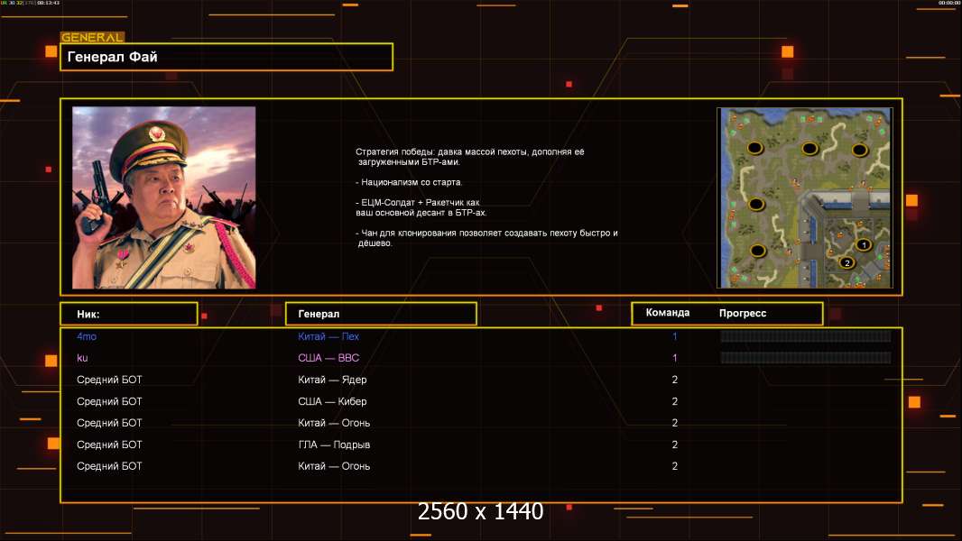Viewport: 962px width, 541px height.
Task: Select start position marker 2 on minimap
Action: pos(846,263)
